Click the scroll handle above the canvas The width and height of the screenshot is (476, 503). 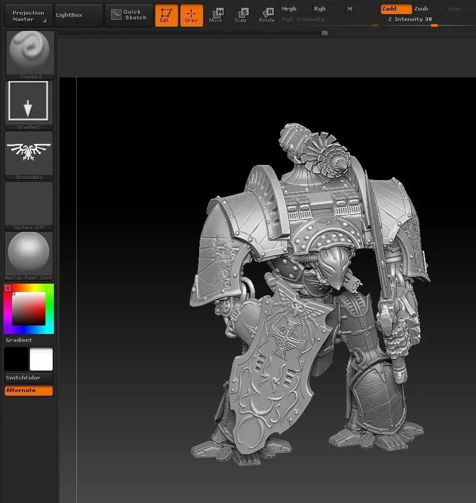324,33
